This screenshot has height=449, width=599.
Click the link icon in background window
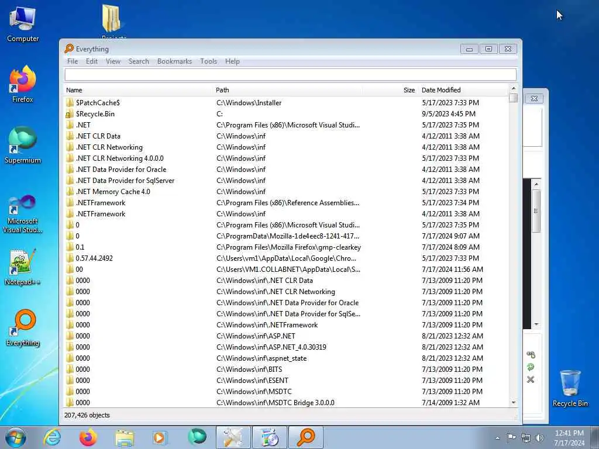(531, 355)
